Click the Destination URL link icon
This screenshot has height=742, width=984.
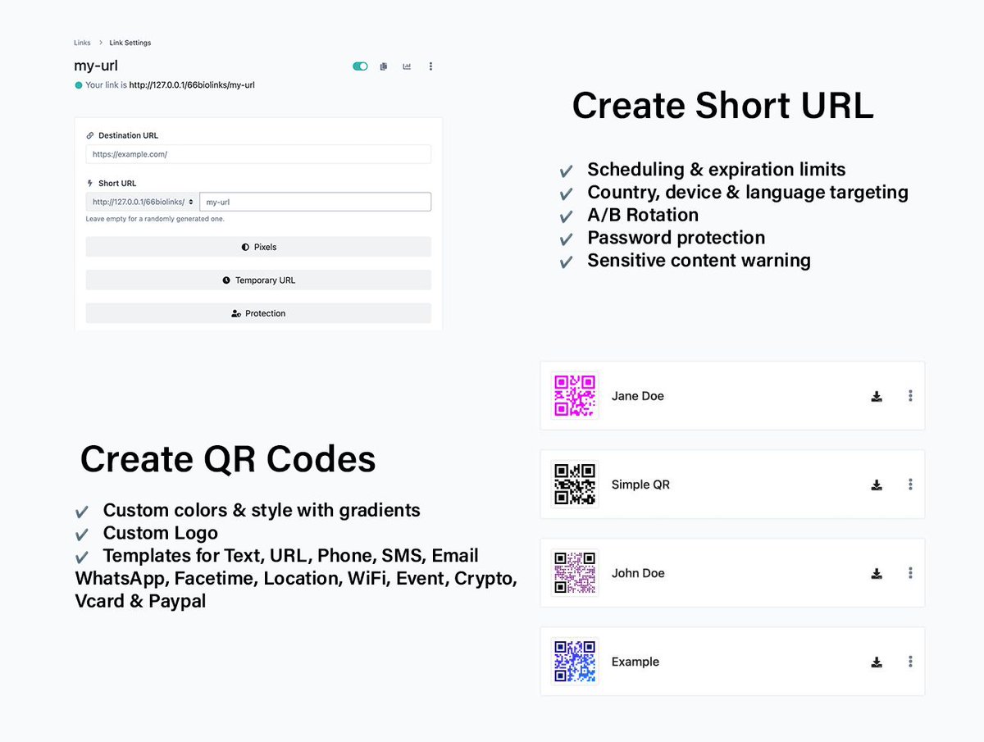coord(90,135)
